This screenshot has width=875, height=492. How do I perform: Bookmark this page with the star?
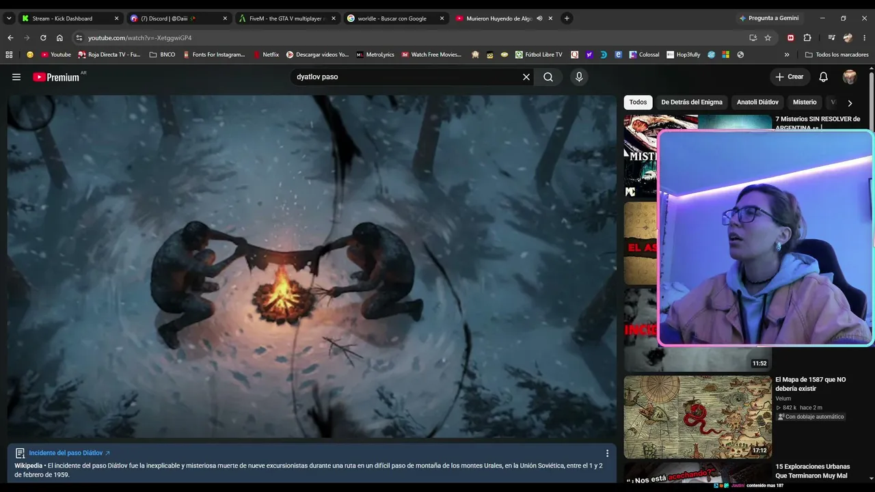[768, 38]
